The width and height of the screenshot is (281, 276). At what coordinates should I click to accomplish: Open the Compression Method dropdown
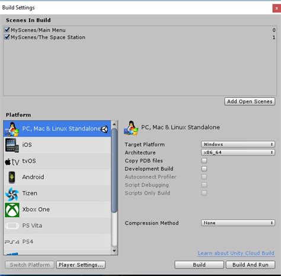tap(238, 223)
